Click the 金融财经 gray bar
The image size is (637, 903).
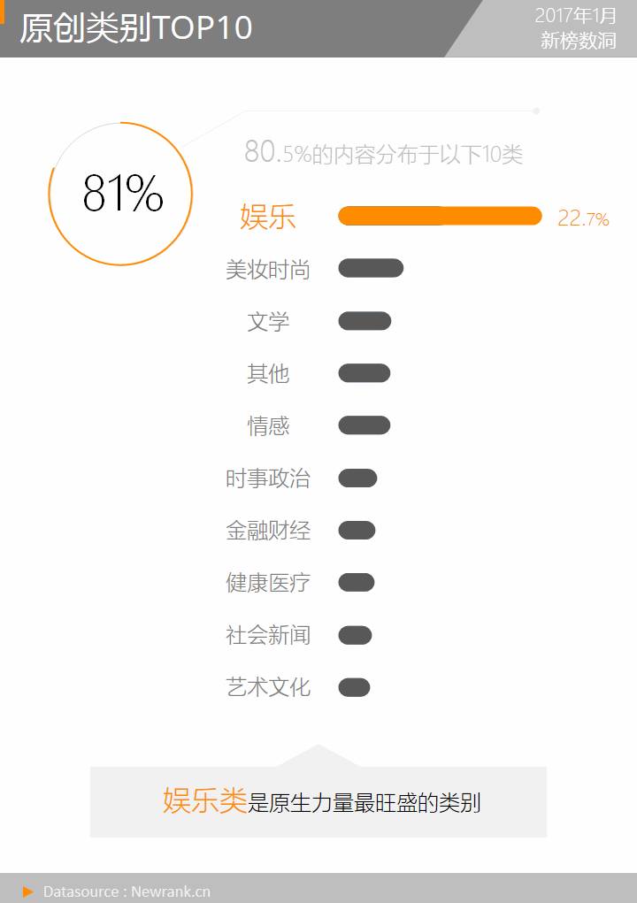[x=357, y=531]
